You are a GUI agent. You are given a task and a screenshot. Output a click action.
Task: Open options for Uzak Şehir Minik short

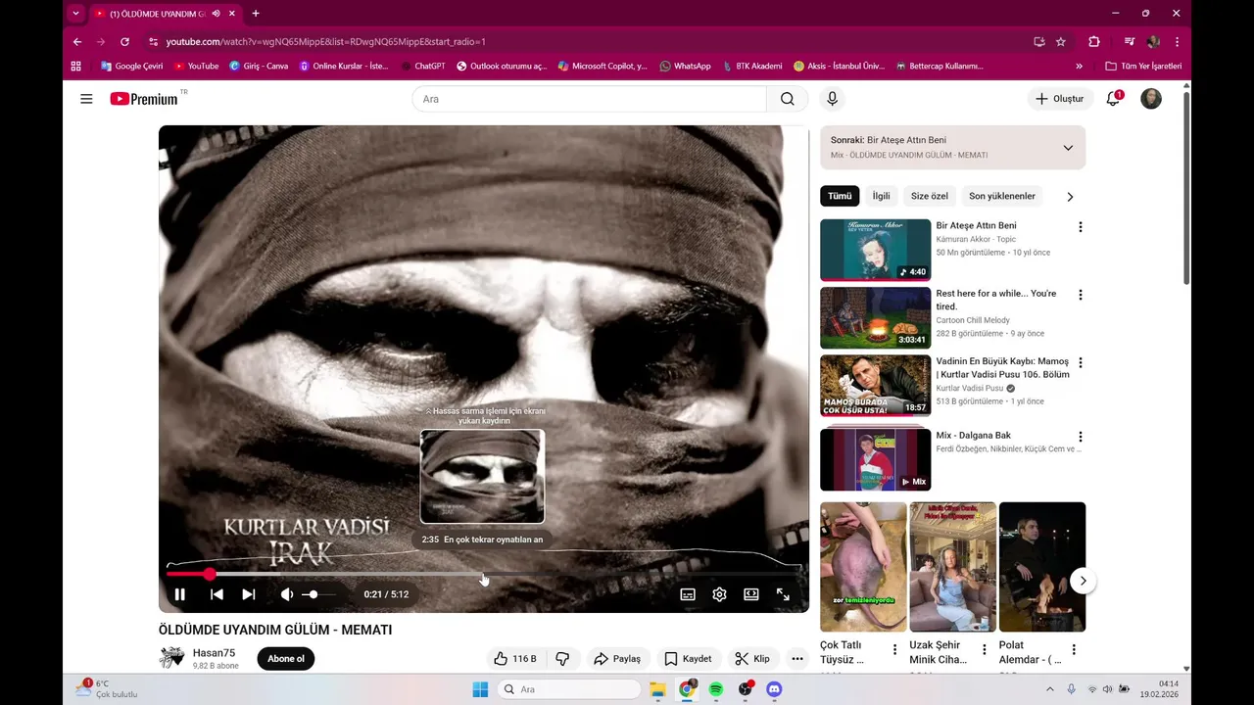[x=985, y=649]
